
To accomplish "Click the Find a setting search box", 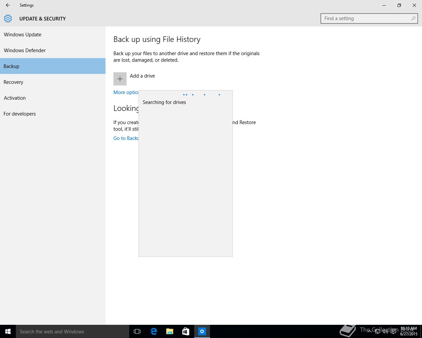I will click(369, 18).
